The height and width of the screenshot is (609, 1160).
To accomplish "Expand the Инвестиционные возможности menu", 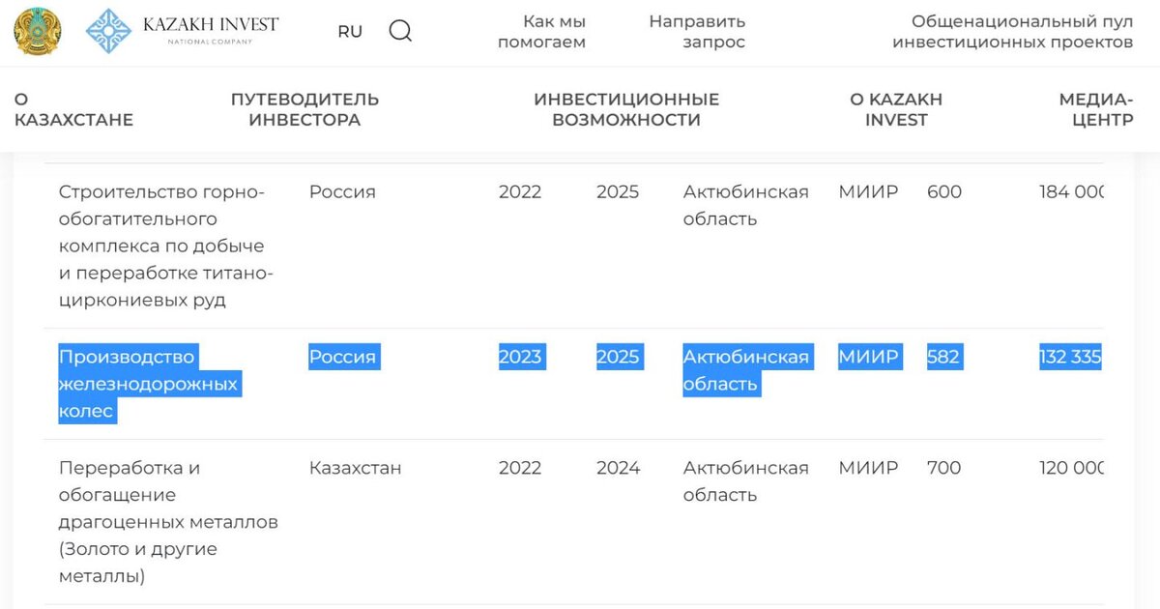I will (x=626, y=109).
